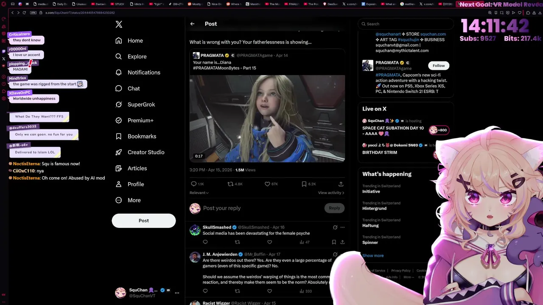Open the PRAGMATAgame handle in quoted post
Screen dimensions: 543x305
[255, 55]
